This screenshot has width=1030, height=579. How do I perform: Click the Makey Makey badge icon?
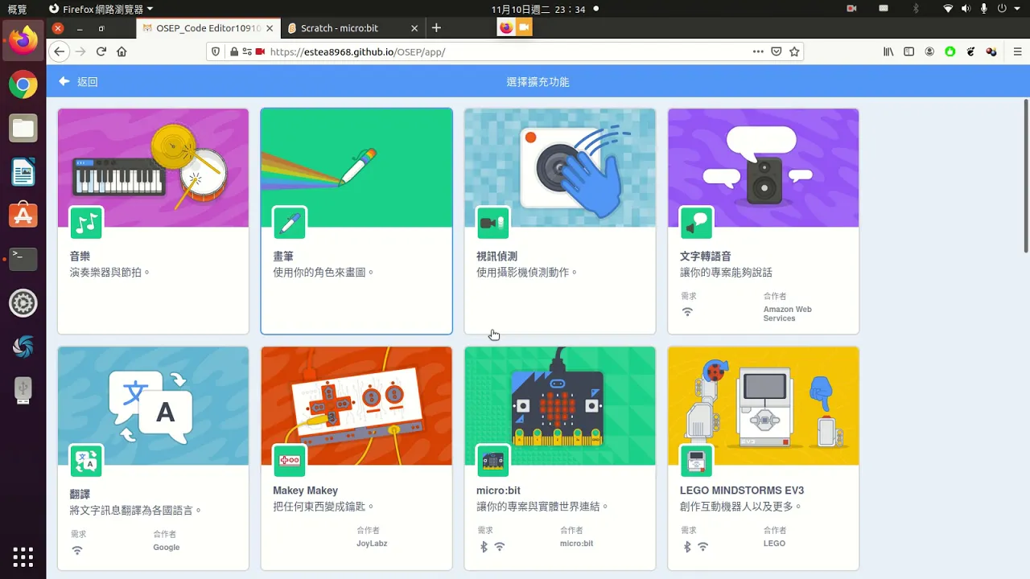[290, 461]
